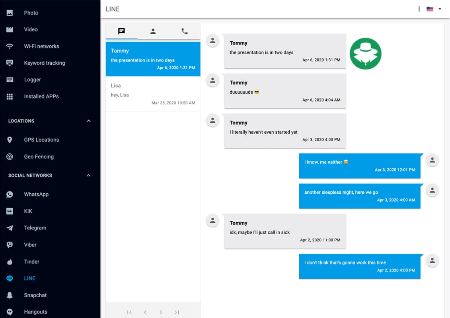
Task: View Installed APPs list
Action: click(x=41, y=96)
